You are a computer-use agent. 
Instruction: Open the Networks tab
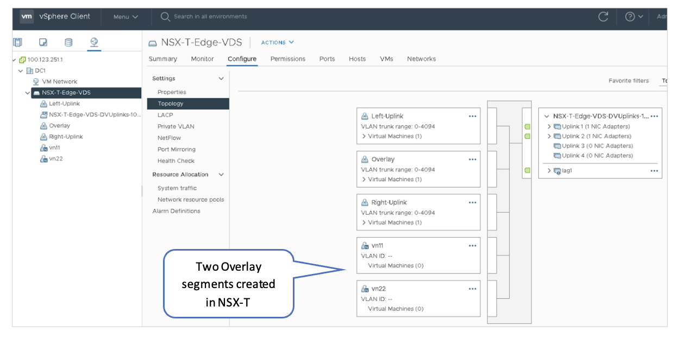coord(421,59)
